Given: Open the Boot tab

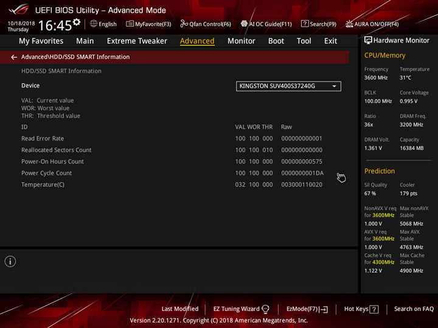Looking at the screenshot, I should click(x=276, y=41).
